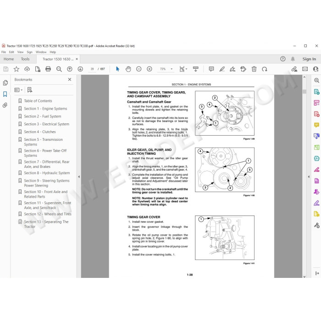
Task: Send file by email envelope icon
Action: point(305,69)
